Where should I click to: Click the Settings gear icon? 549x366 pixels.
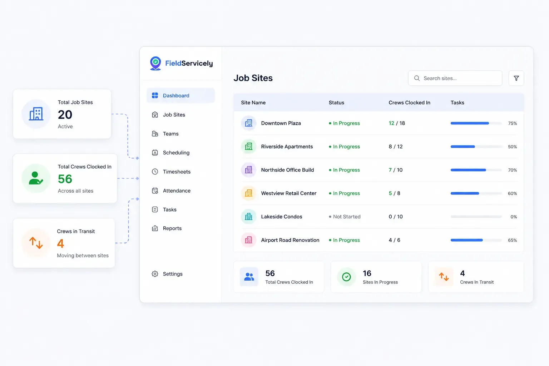click(155, 274)
